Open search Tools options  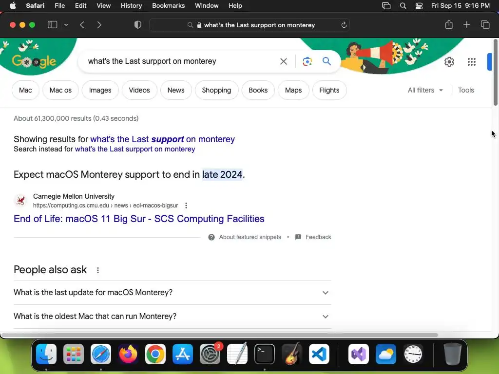(466, 90)
